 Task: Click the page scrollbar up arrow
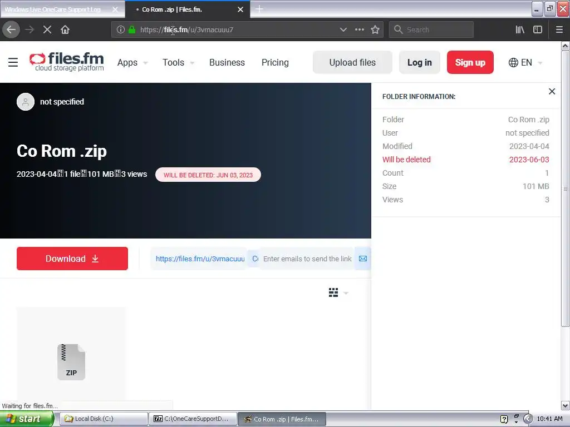[566, 46]
